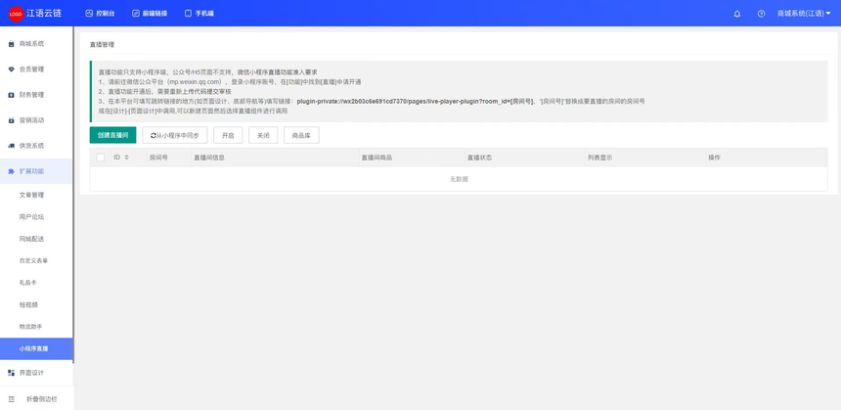Image resolution: width=841 pixels, height=410 pixels.
Task: Collapse the 扩展功能 sidebar section
Action: point(31,171)
